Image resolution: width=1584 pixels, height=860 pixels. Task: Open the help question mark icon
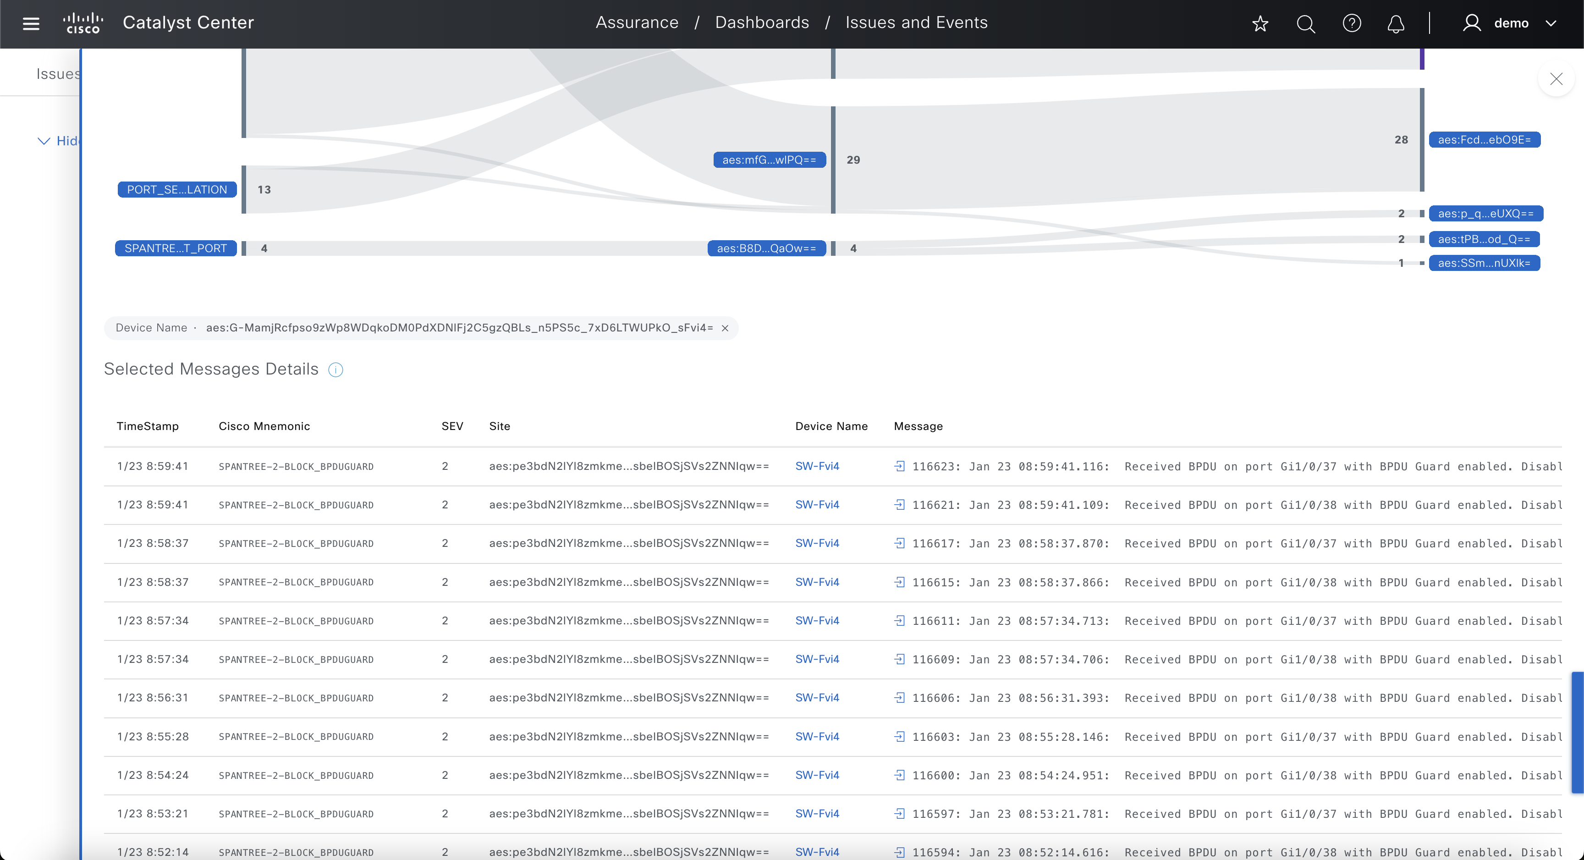pos(1352,23)
